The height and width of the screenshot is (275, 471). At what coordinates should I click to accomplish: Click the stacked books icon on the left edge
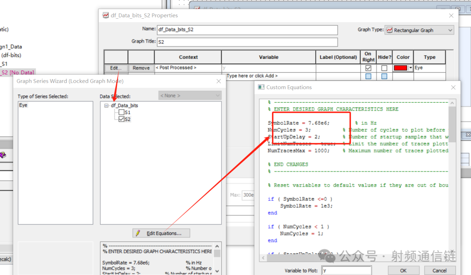[3, 155]
